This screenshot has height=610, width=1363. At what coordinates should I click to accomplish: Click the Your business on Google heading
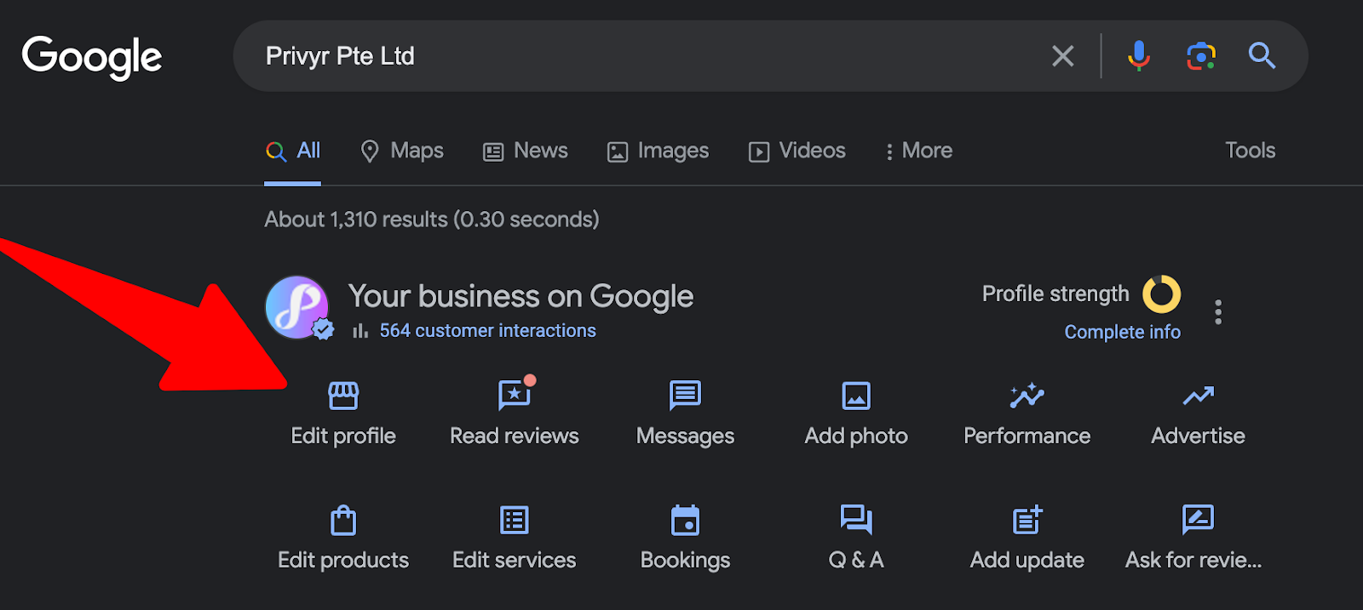pyautogui.click(x=520, y=296)
